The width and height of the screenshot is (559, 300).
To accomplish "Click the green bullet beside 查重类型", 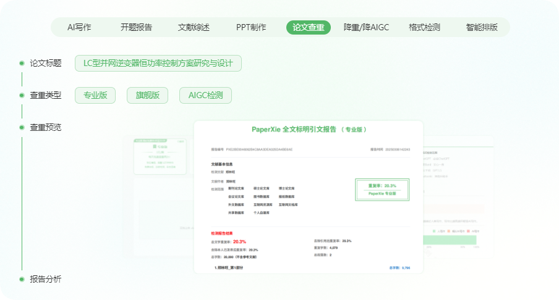I will 22,95.
